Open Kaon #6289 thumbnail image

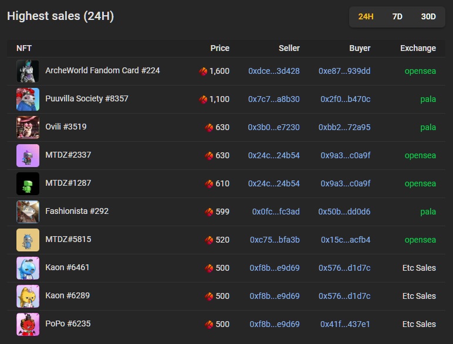pyautogui.click(x=28, y=296)
